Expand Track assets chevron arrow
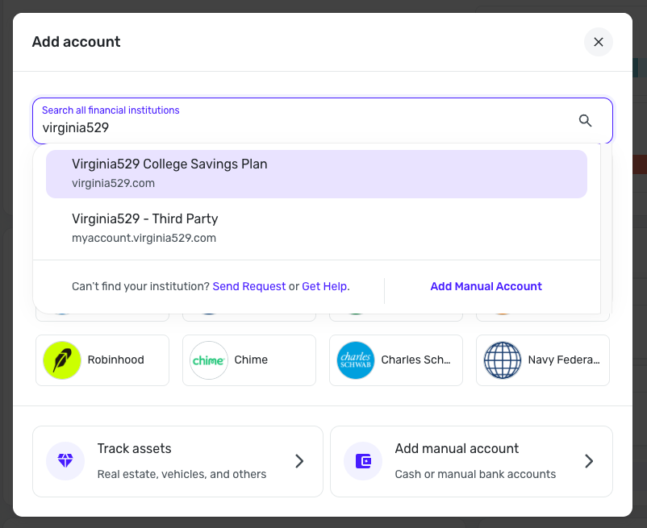The height and width of the screenshot is (528, 647). pyautogui.click(x=299, y=461)
